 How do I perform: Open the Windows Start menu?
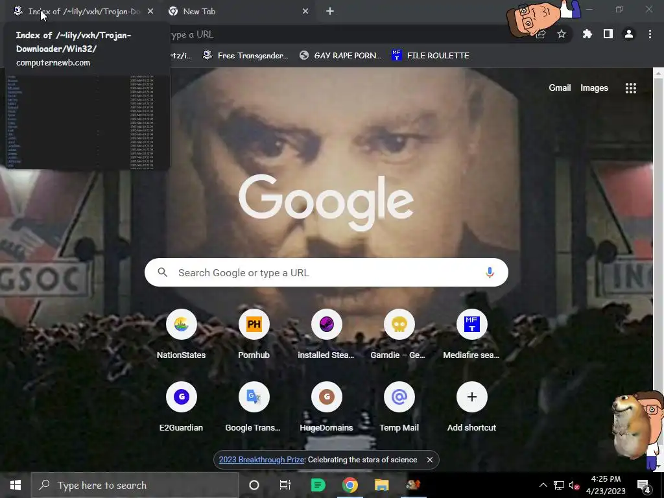click(16, 485)
